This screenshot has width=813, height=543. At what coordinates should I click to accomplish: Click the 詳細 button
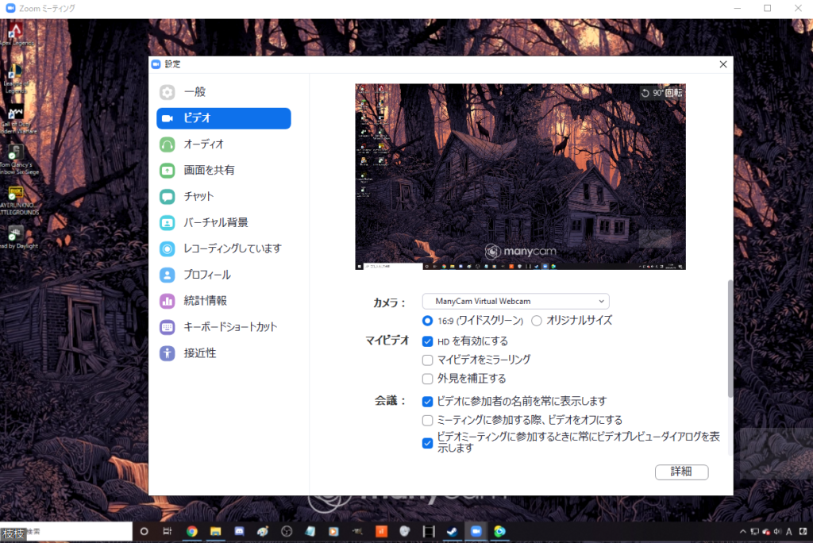point(681,472)
